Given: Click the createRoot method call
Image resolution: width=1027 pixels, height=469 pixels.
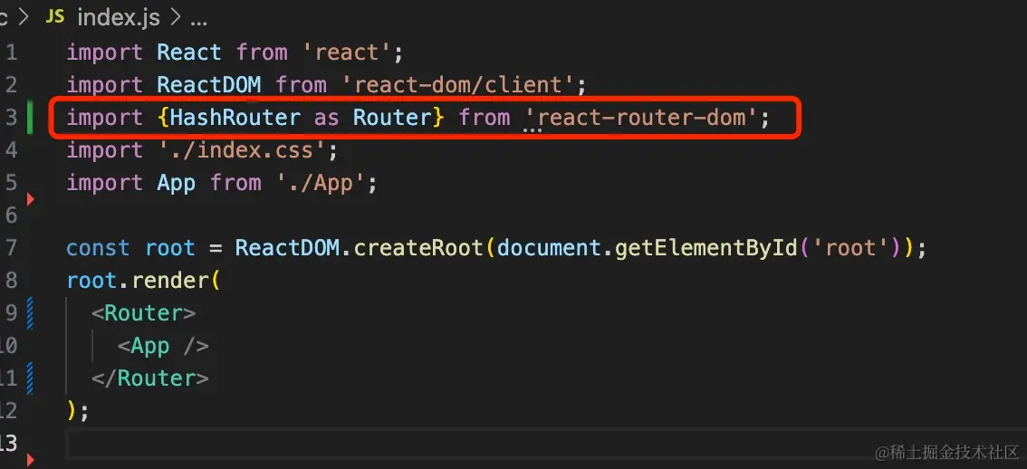Looking at the screenshot, I should coord(418,248).
